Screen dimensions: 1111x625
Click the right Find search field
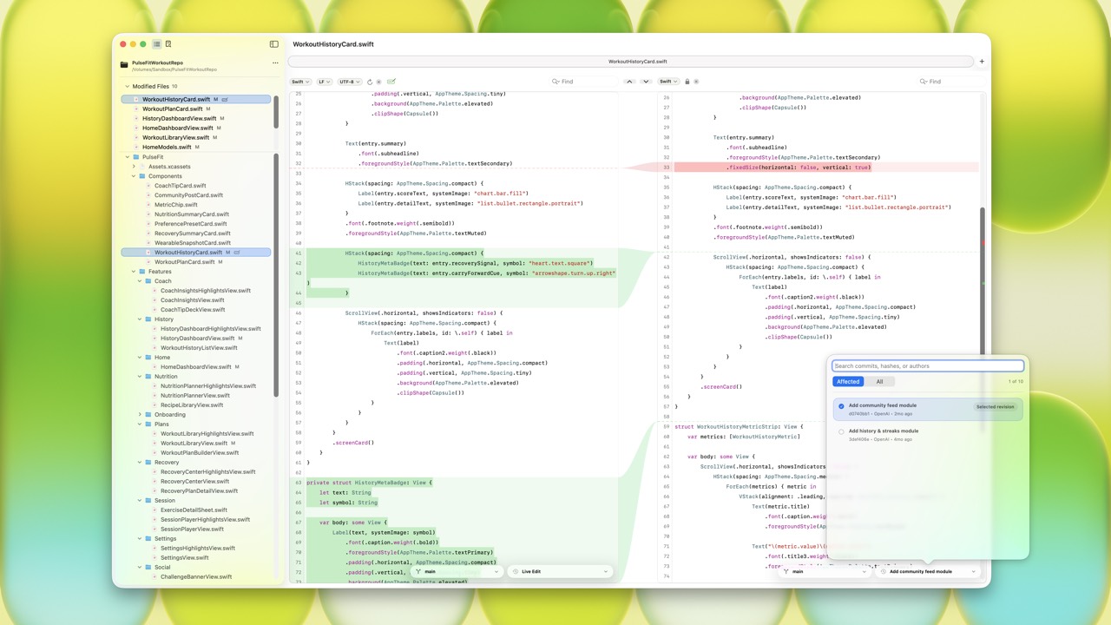pyautogui.click(x=950, y=82)
